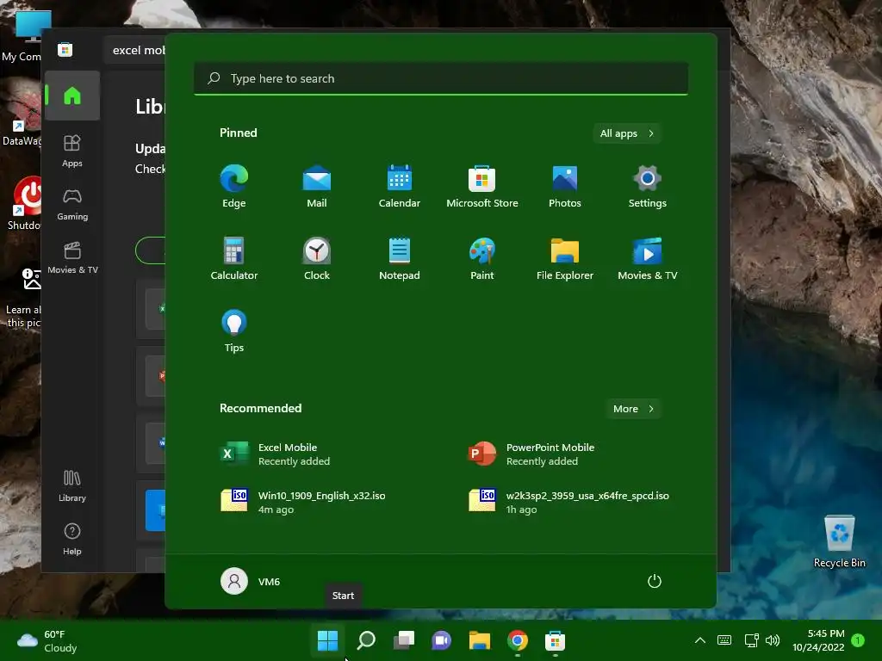882x661 pixels.
Task: Open network status tray icon
Action: click(751, 640)
